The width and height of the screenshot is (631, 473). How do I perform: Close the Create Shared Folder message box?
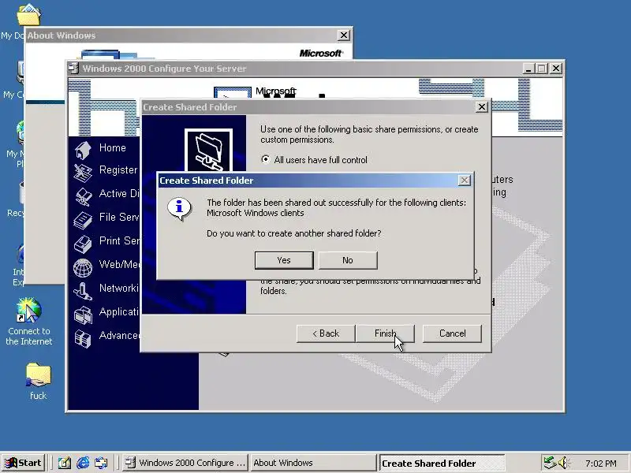(x=464, y=181)
